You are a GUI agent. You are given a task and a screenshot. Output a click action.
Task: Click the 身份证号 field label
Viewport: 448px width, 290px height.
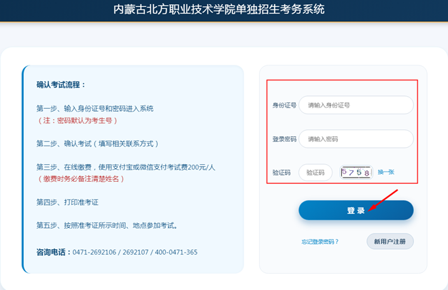pyautogui.click(x=284, y=106)
